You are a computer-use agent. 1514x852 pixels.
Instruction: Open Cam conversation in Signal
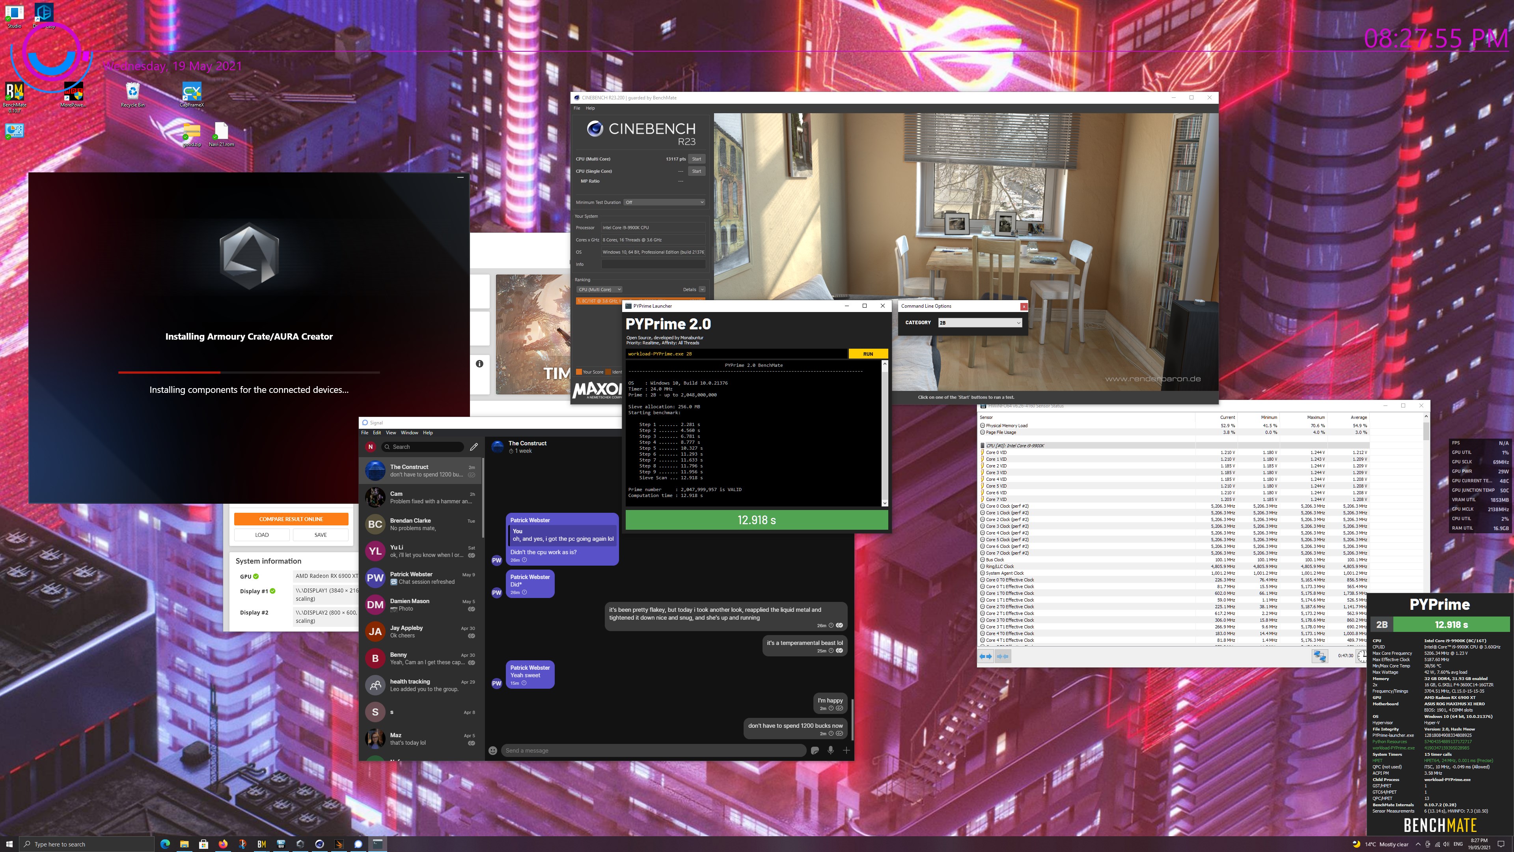pos(421,497)
